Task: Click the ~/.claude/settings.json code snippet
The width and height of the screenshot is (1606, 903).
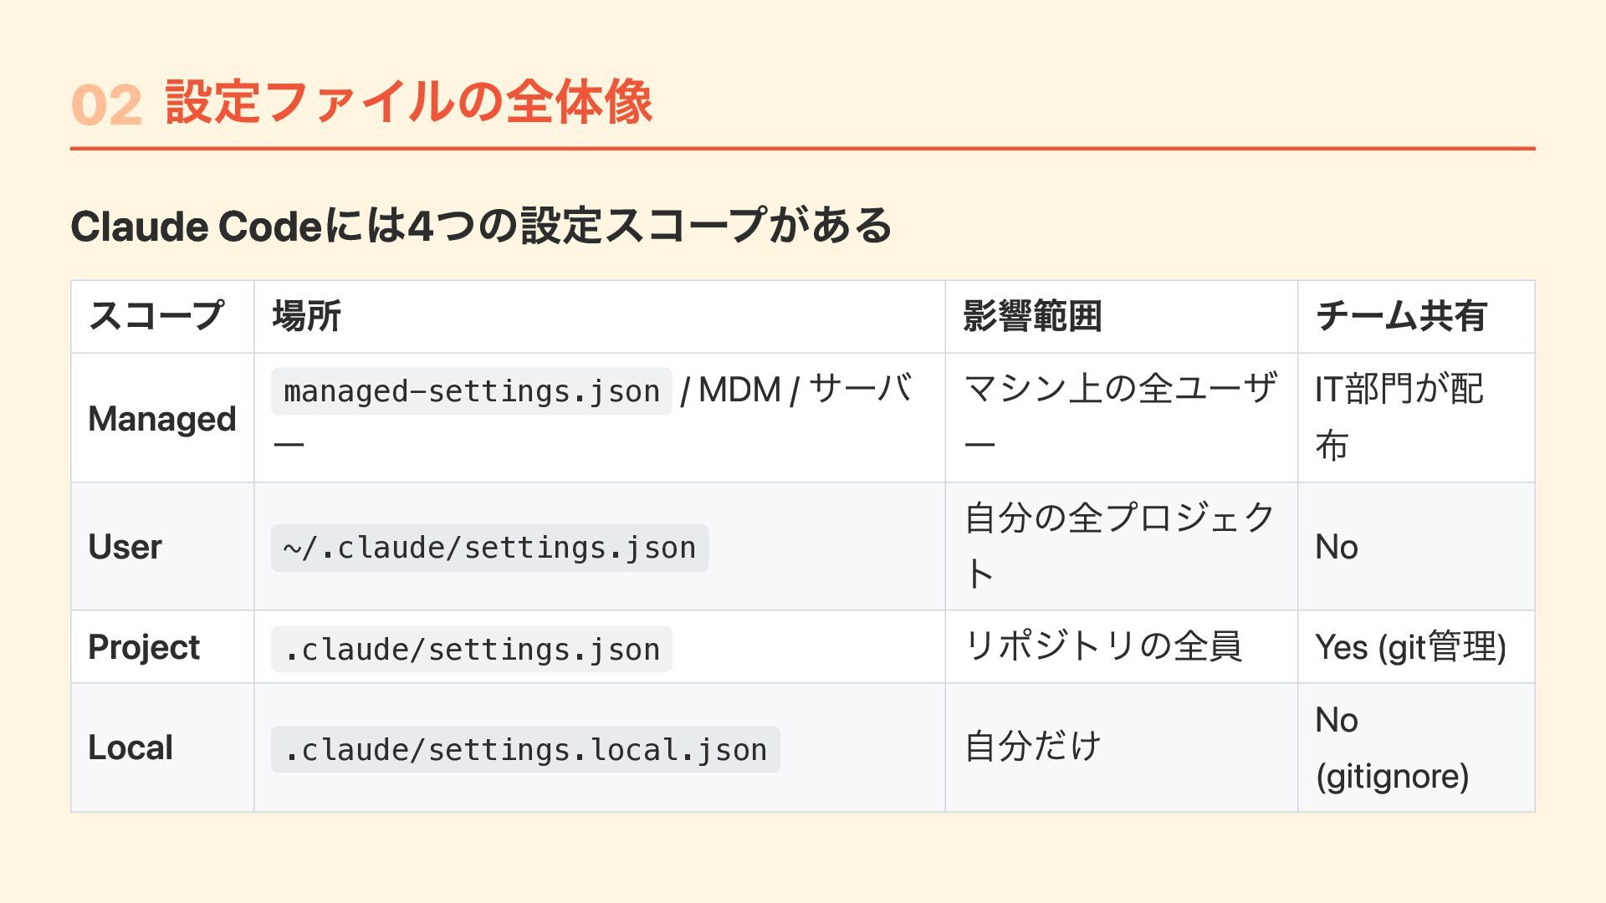Action: [x=489, y=548]
